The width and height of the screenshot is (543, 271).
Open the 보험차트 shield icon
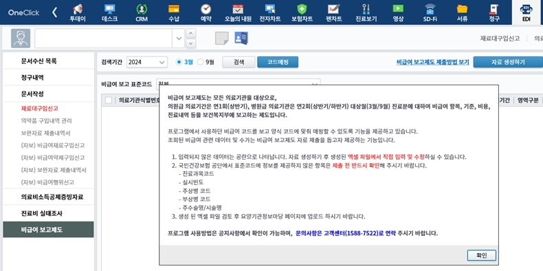click(302, 12)
